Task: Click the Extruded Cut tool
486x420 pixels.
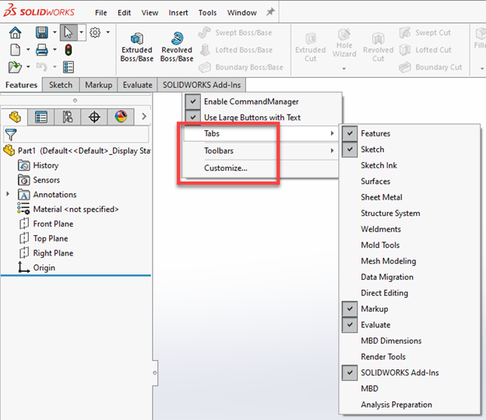Action: (x=311, y=48)
